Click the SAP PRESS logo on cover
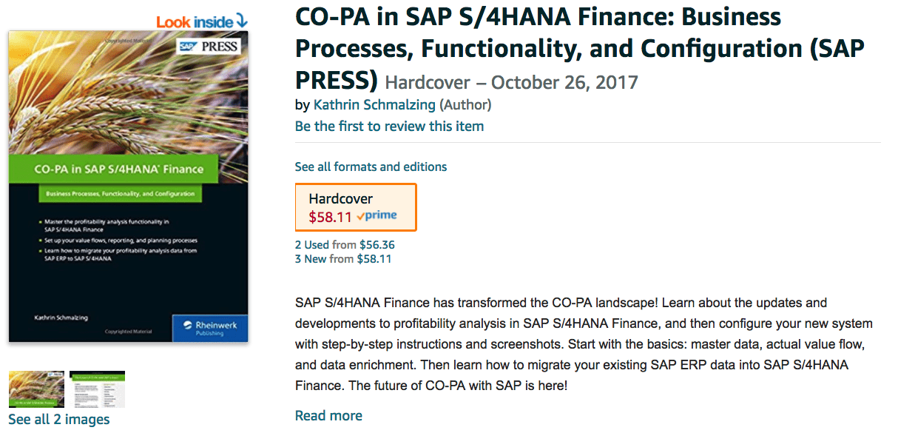The width and height of the screenshot is (898, 433). [209, 47]
